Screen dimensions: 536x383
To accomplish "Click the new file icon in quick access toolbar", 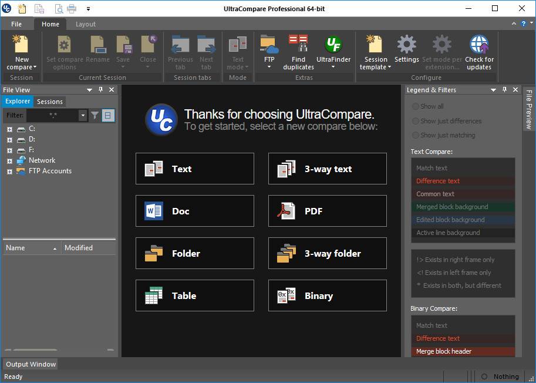I will coord(22,9).
